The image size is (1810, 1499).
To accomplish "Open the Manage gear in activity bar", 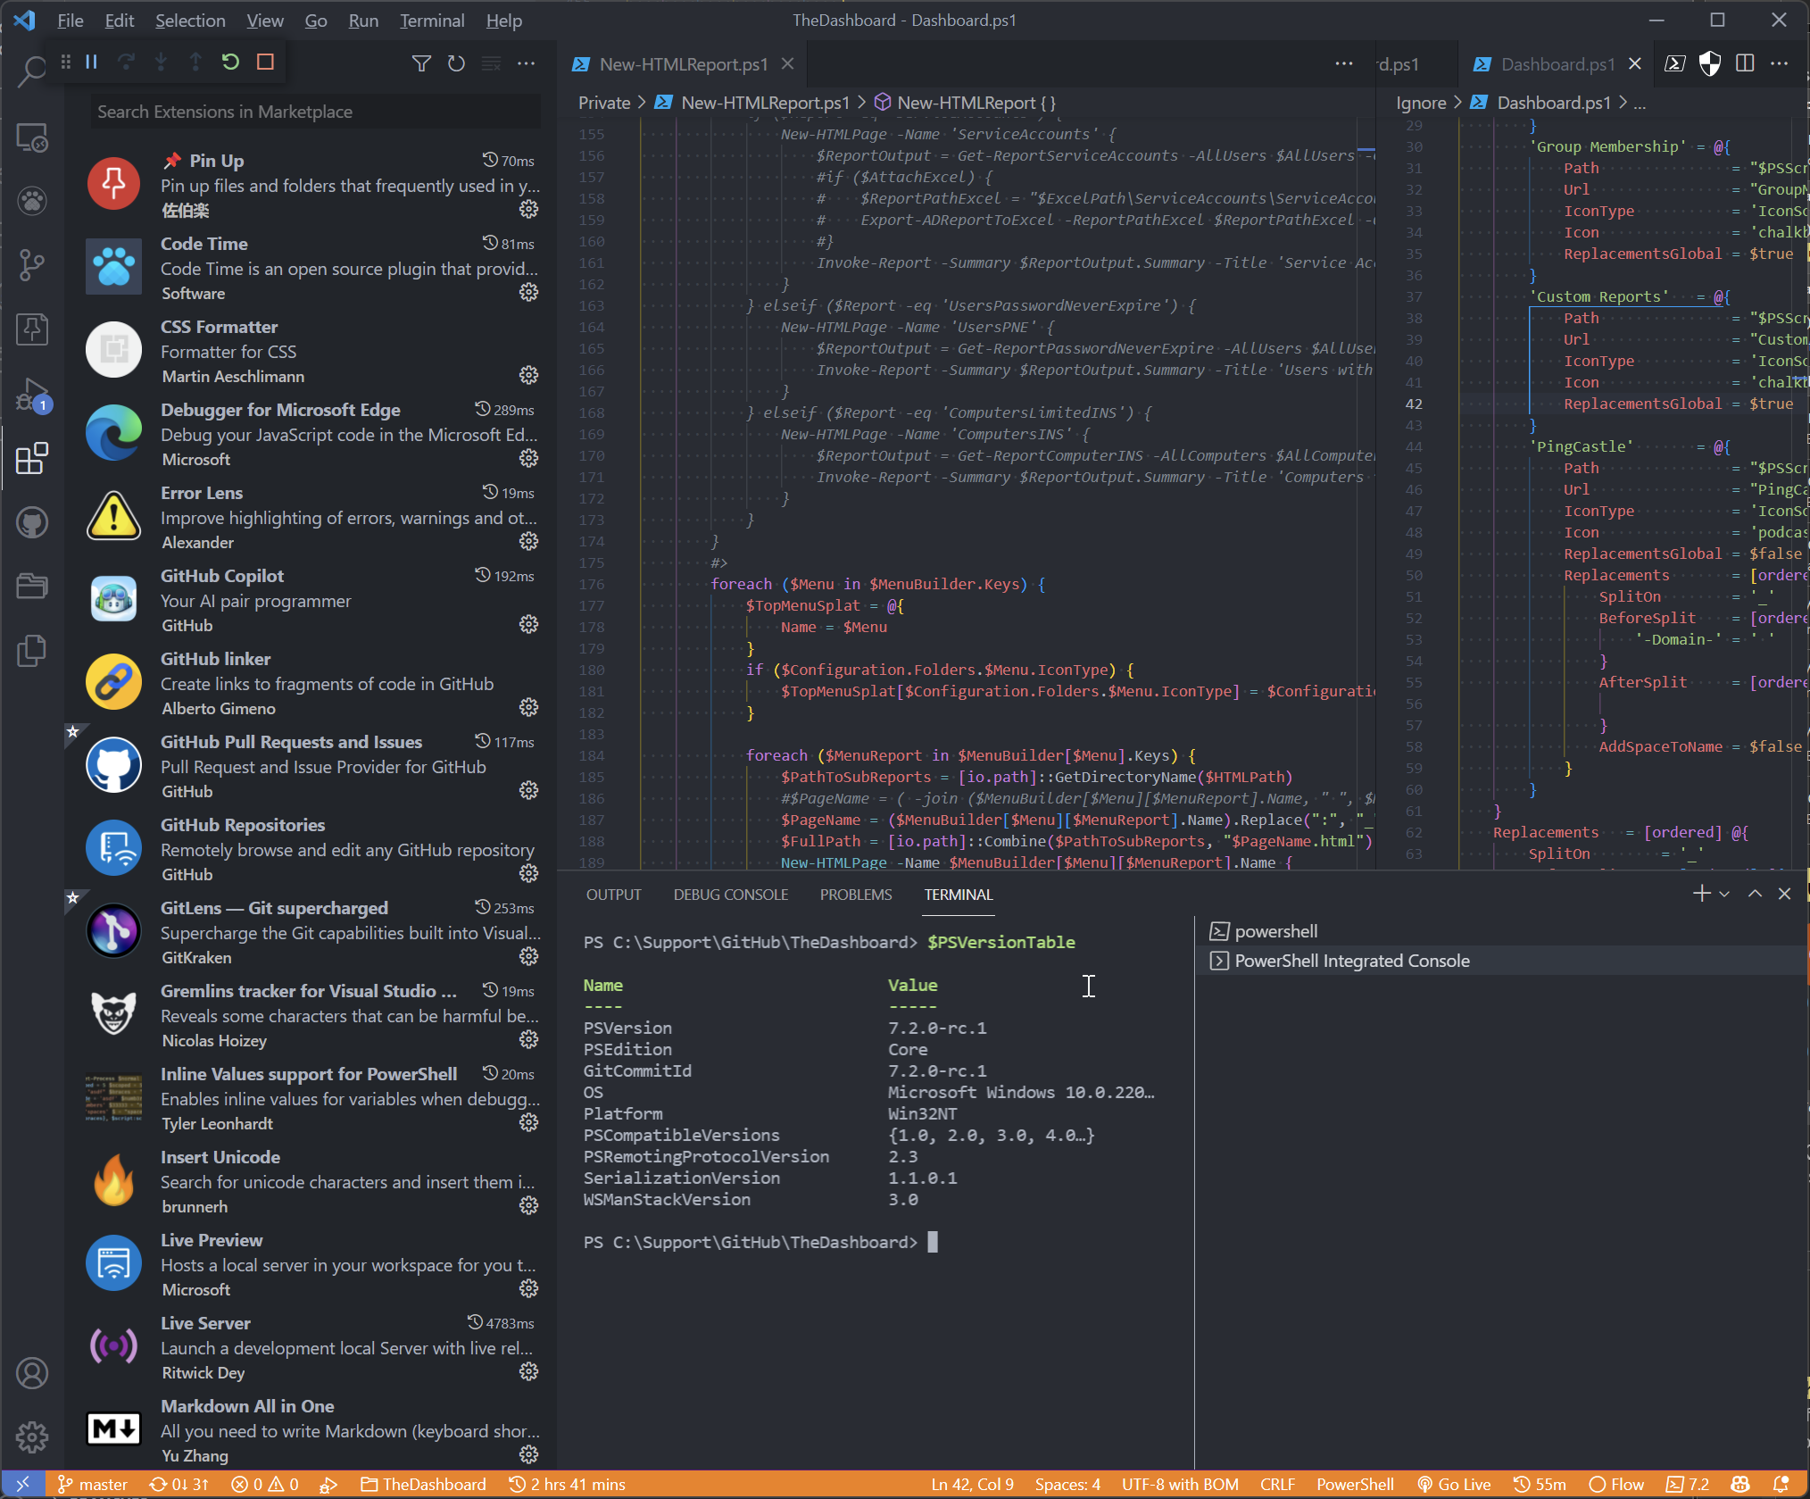I will pyautogui.click(x=32, y=1437).
